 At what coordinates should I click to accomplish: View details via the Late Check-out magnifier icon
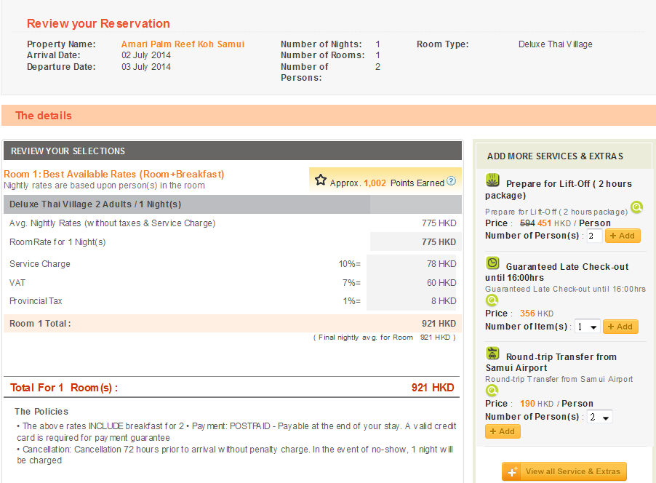pyautogui.click(x=492, y=300)
